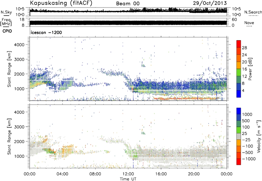262x181 pixels.
Task: Click the noise sky trace panel
Action: pyautogui.click(x=128, y=12)
